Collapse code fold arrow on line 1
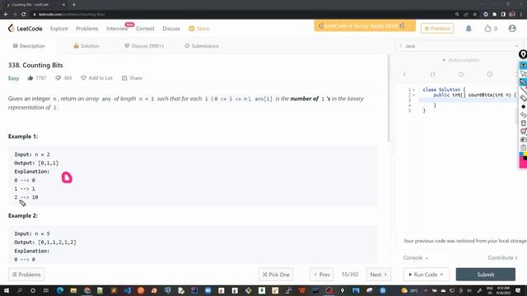This screenshot has width=527, height=296. tap(413, 90)
